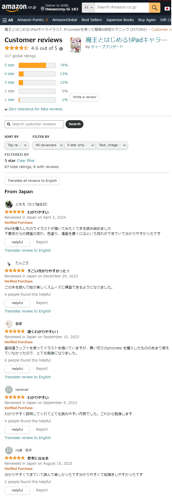The width and height of the screenshot is (172, 497).
Task: Translate all reviews to English
Action: point(32,181)
